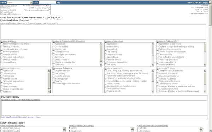The height and width of the screenshot is (132, 212).
Task: Click scroll-up arrow in Family Psychiatric Hx/Parent(s) list
Action: click(64, 128)
